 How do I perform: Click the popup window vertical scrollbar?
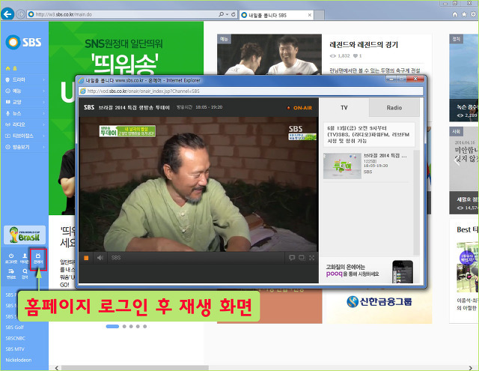tap(416, 202)
